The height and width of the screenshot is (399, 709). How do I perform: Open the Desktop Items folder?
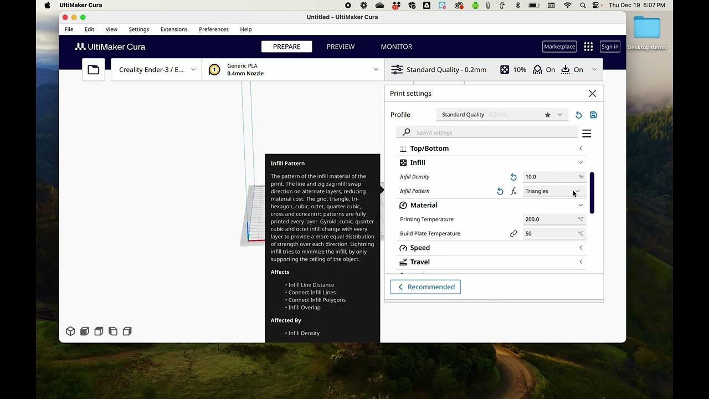[x=646, y=33]
